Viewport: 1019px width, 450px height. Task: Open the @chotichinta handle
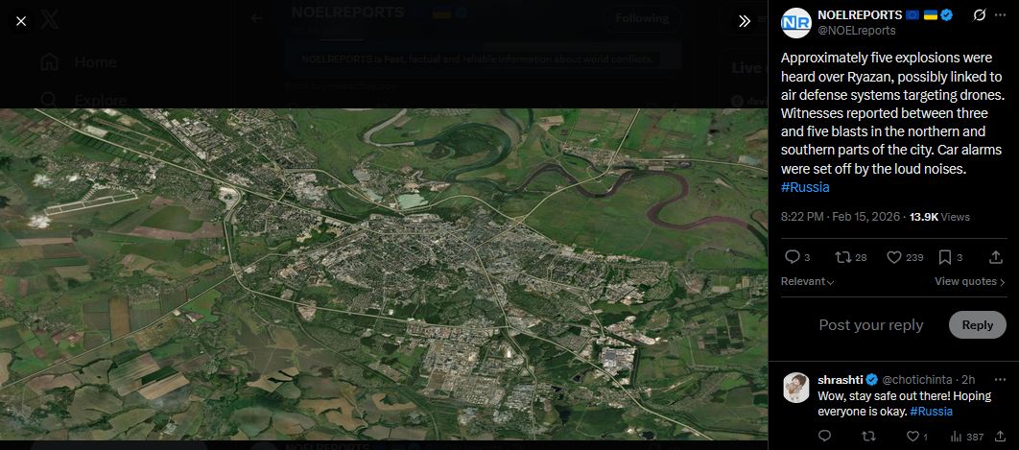[x=917, y=380]
